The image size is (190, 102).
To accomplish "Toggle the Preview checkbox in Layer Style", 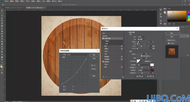I will (169, 43).
